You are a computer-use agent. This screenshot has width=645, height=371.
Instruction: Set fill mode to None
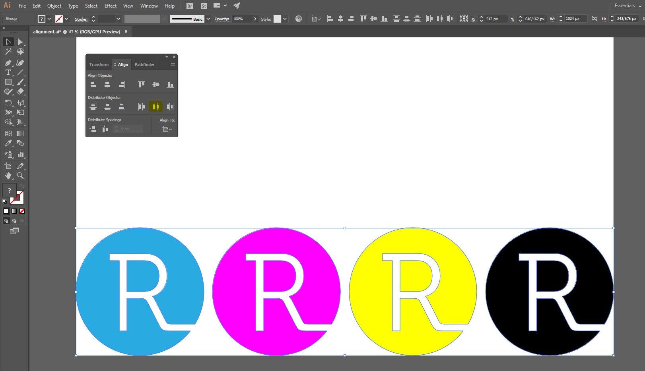pyautogui.click(x=22, y=211)
